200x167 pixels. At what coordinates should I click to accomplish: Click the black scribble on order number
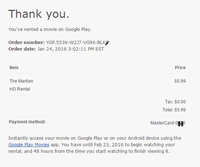[107, 43]
